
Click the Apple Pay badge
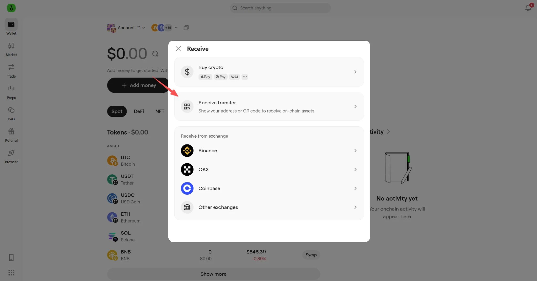pyautogui.click(x=205, y=77)
